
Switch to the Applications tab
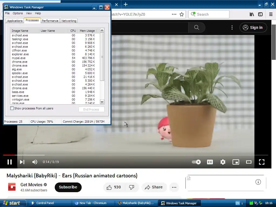(15, 21)
